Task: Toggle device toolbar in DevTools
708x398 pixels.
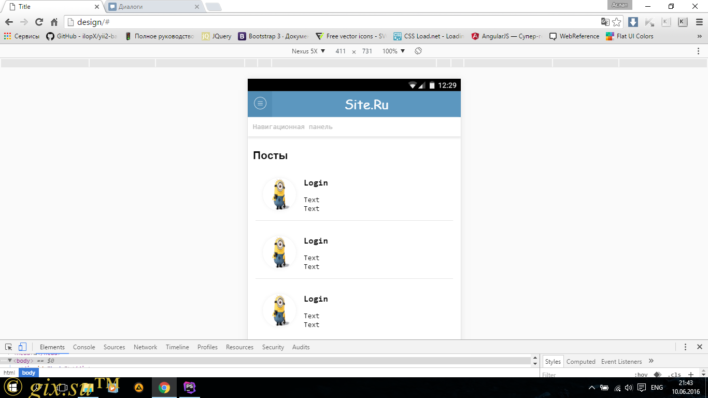Action: tap(22, 347)
